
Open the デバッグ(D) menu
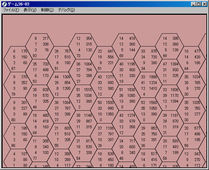pos(66,10)
